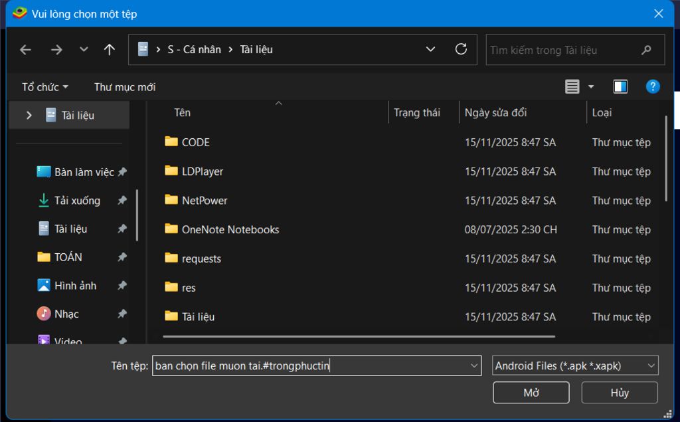The image size is (680, 422).
Task: Expand the address bar history dropdown
Action: pos(430,49)
